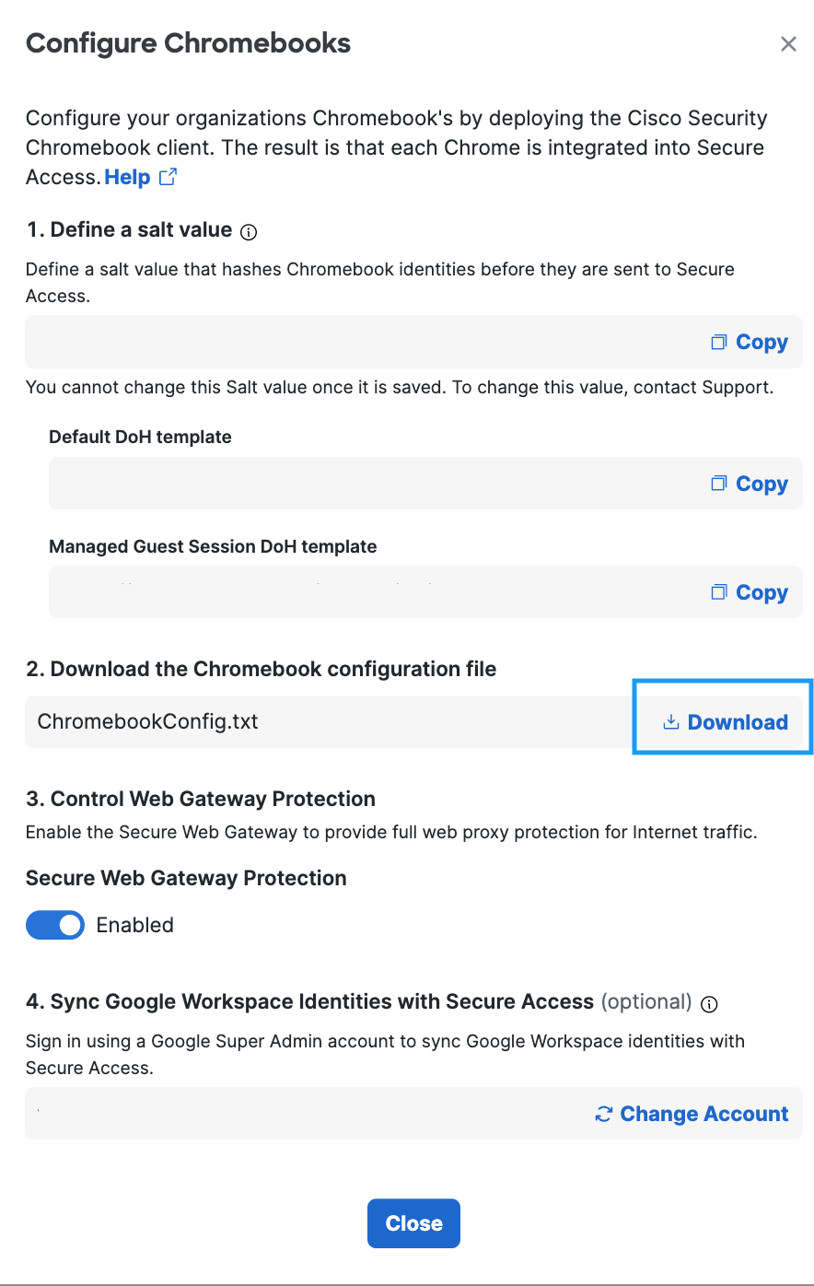Click the Default DoH template field
Image resolution: width=814 pixels, height=1286 pixels.
click(425, 484)
